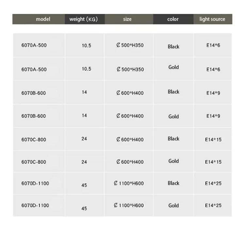Viewport: 245px width, 227px height.
Task: Click the first E14*9 light source cell
Action: click(213, 93)
